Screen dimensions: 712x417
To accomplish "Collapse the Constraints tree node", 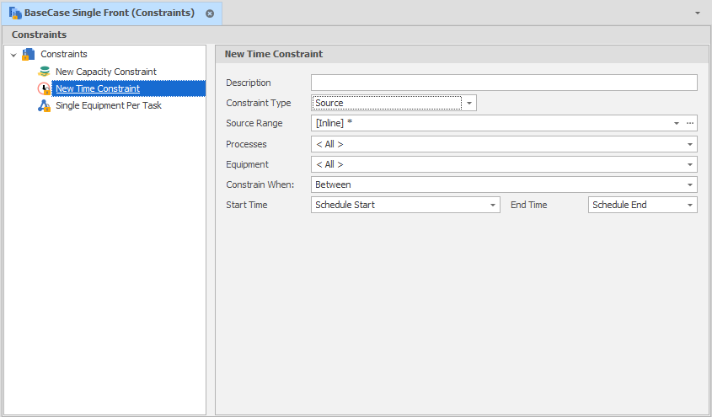I will tap(13, 55).
